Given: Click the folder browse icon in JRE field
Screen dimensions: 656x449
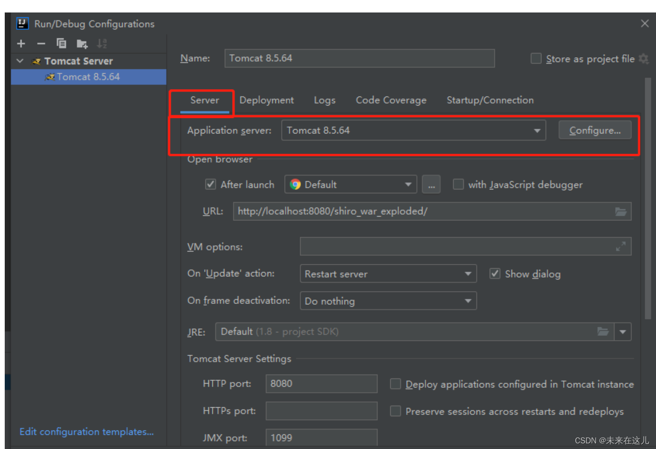Looking at the screenshot, I should [x=603, y=331].
